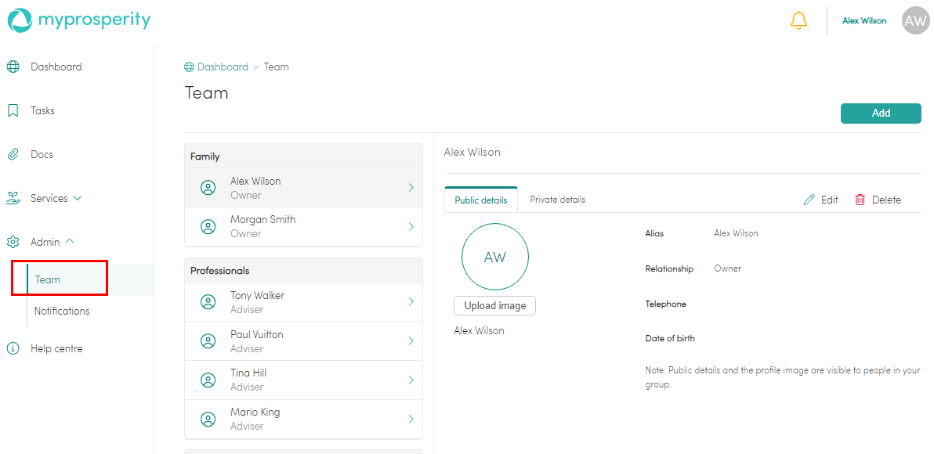Open Morgan Smith's details via chevron
Image resolution: width=934 pixels, height=454 pixels.
click(x=411, y=227)
